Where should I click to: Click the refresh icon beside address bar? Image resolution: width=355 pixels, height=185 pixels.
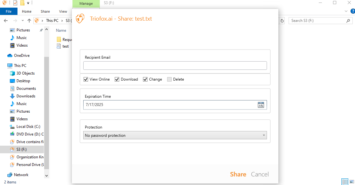point(282,21)
